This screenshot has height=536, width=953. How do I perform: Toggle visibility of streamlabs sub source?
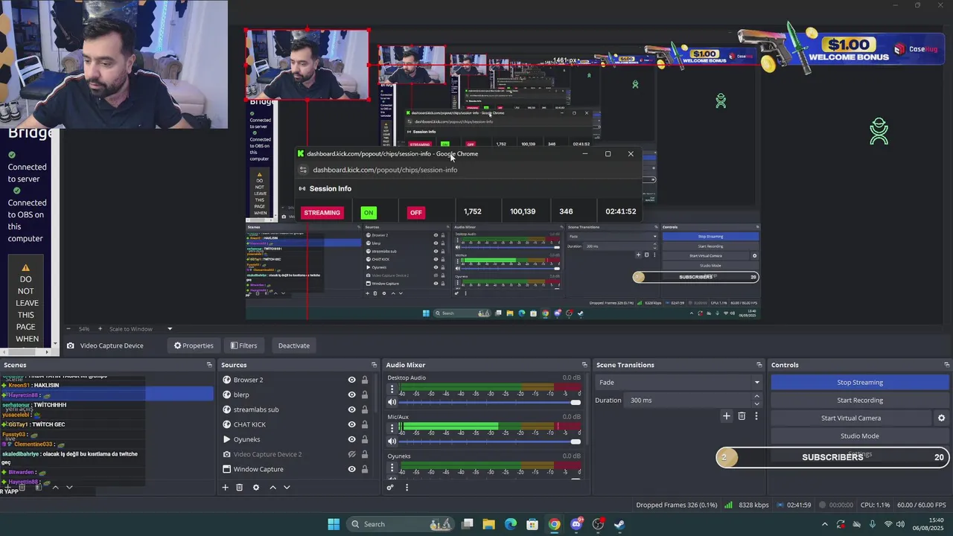point(351,409)
